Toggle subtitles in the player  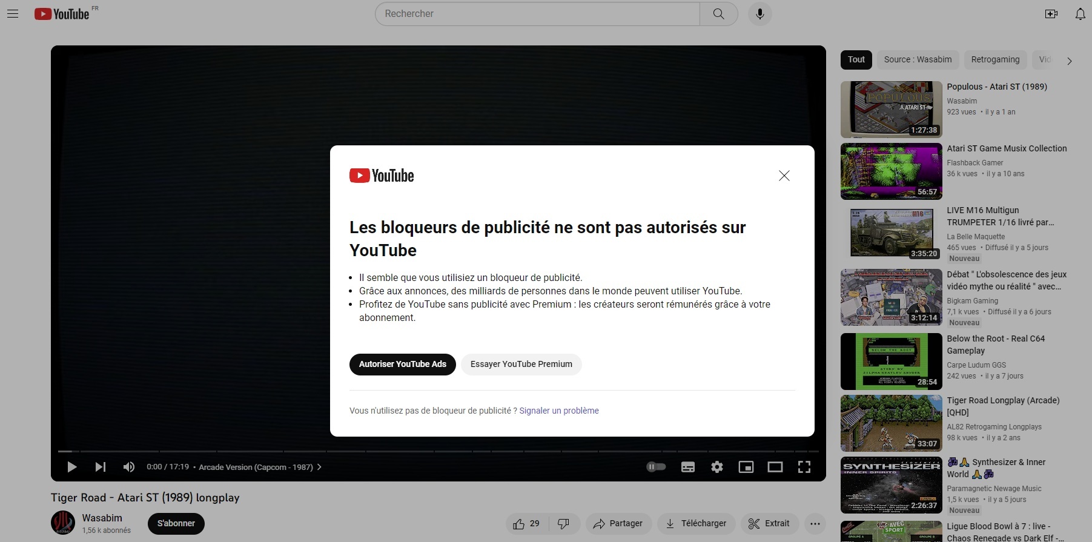click(688, 467)
